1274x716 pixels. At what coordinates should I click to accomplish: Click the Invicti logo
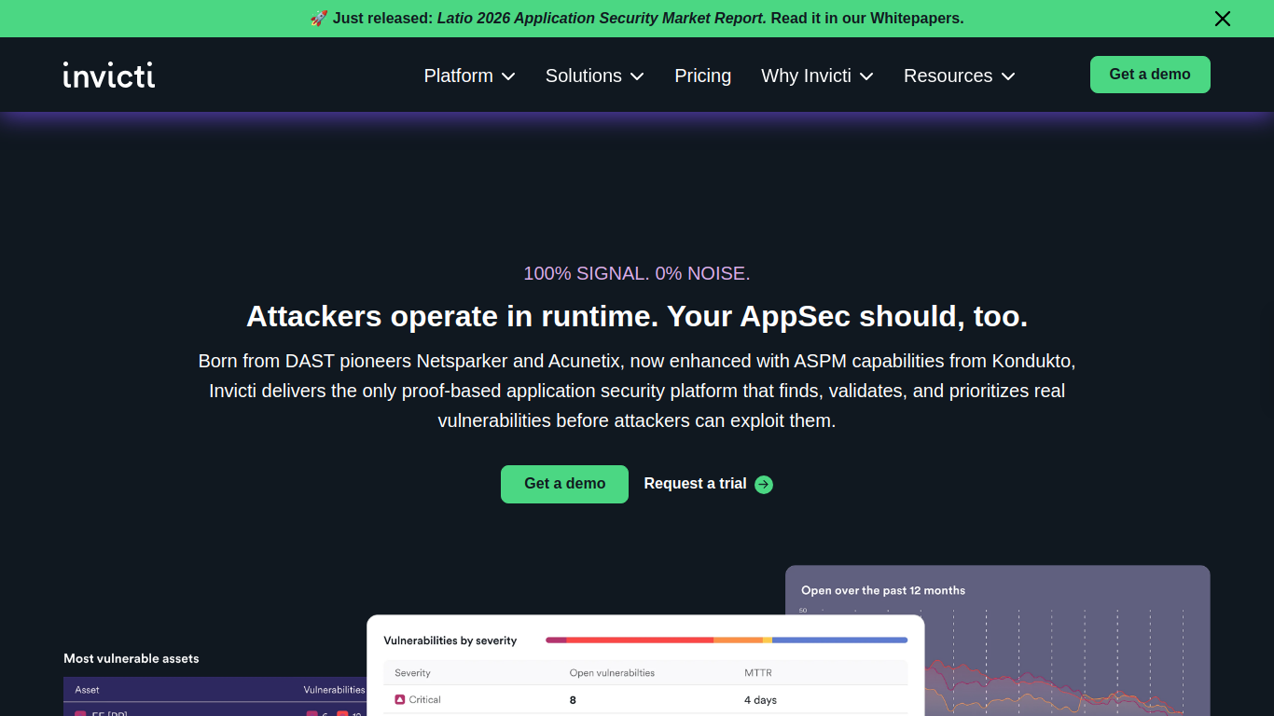[109, 75]
